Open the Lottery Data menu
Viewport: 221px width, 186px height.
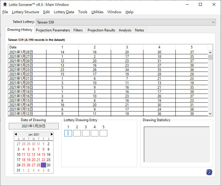[x=64, y=12]
